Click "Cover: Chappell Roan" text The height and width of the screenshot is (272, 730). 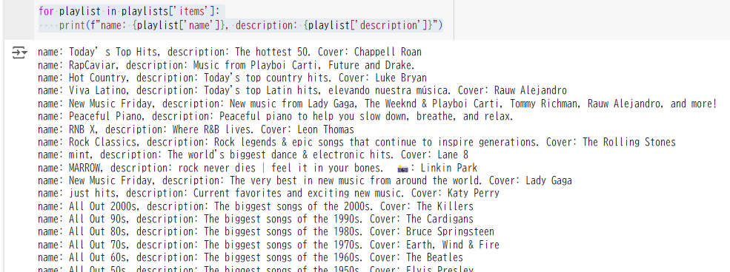[x=370, y=52]
